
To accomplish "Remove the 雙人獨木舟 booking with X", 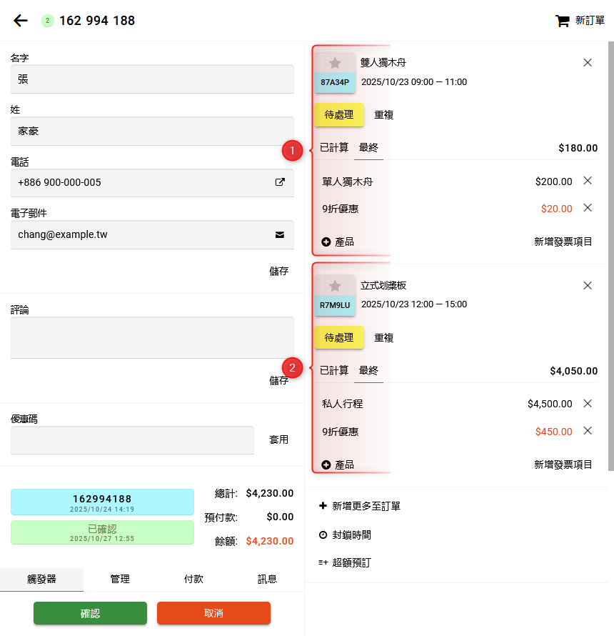I will click(x=588, y=63).
